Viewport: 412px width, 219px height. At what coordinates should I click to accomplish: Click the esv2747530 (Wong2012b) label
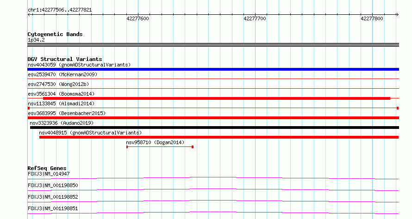click(x=58, y=84)
